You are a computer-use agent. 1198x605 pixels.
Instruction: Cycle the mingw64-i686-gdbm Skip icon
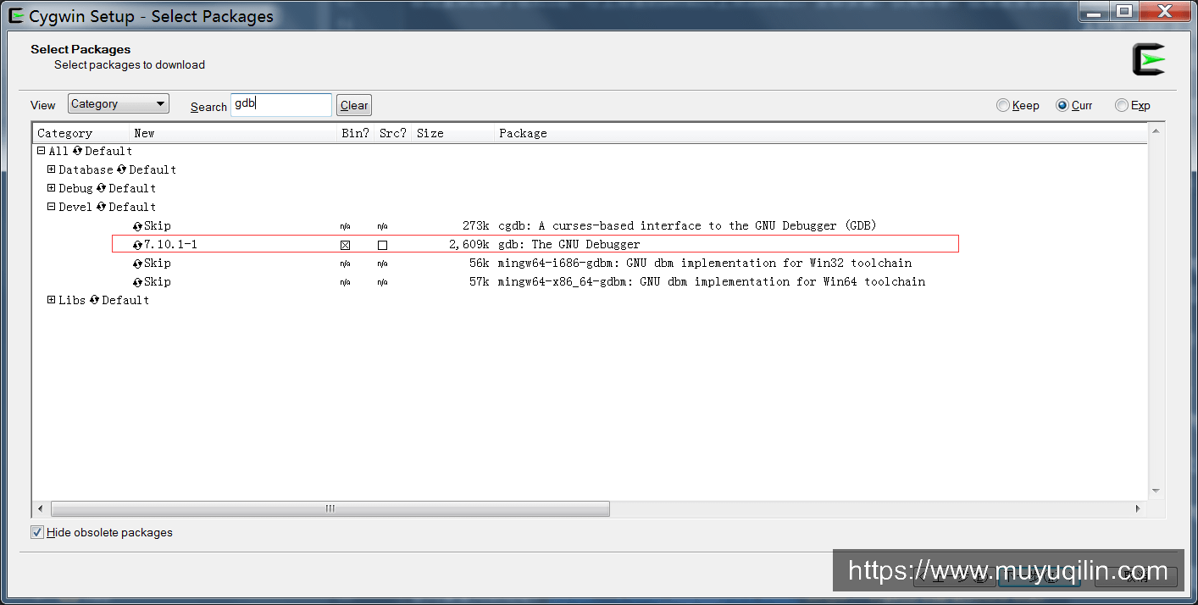[138, 264]
